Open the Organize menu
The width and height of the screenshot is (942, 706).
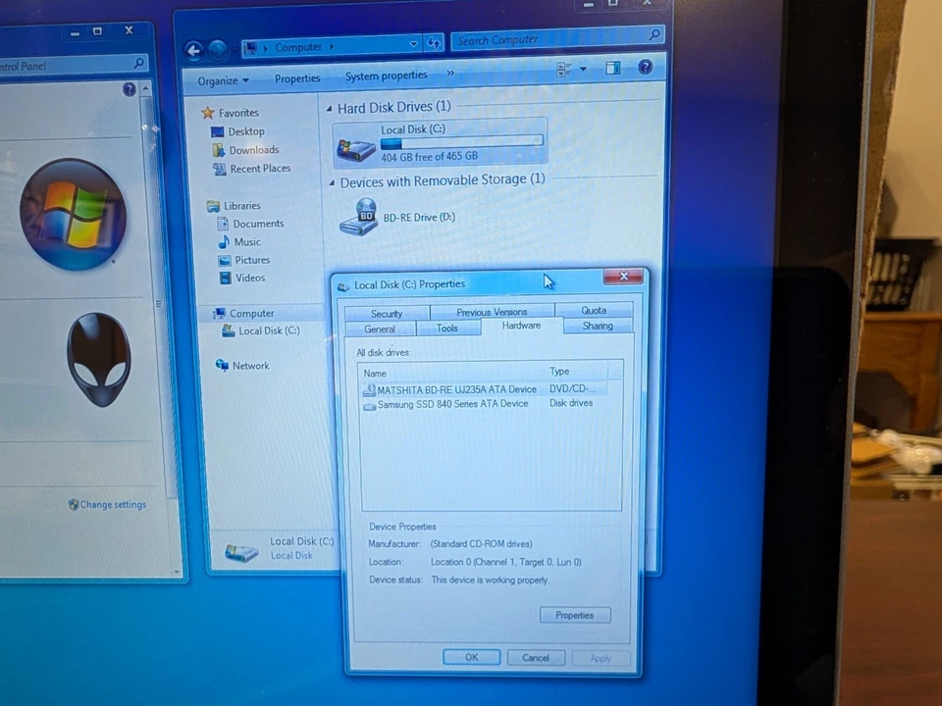click(223, 80)
